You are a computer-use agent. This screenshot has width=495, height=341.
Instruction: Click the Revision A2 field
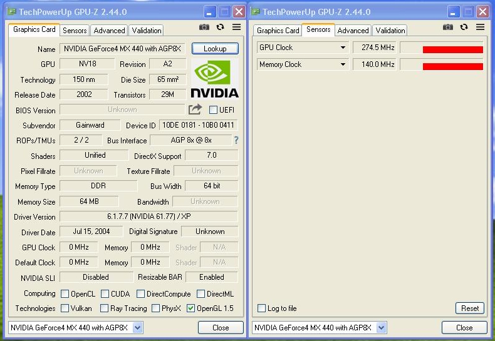[x=168, y=64]
